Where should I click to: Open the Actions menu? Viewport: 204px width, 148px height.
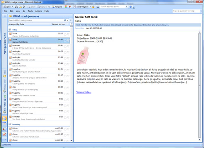pos(39,11)
